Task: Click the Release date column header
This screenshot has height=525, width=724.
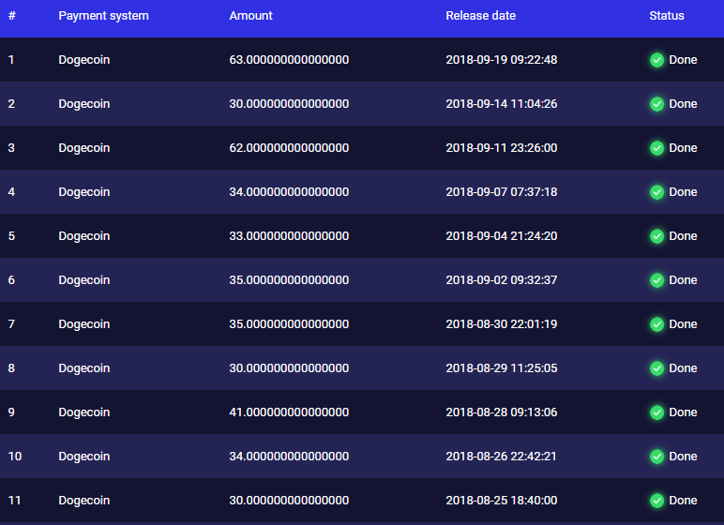Action: point(480,16)
